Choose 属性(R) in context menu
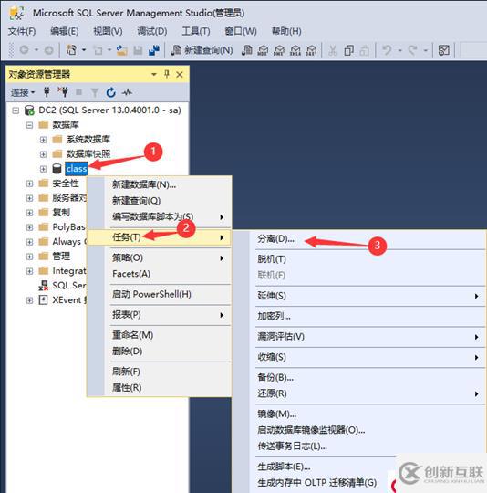 coord(160,388)
